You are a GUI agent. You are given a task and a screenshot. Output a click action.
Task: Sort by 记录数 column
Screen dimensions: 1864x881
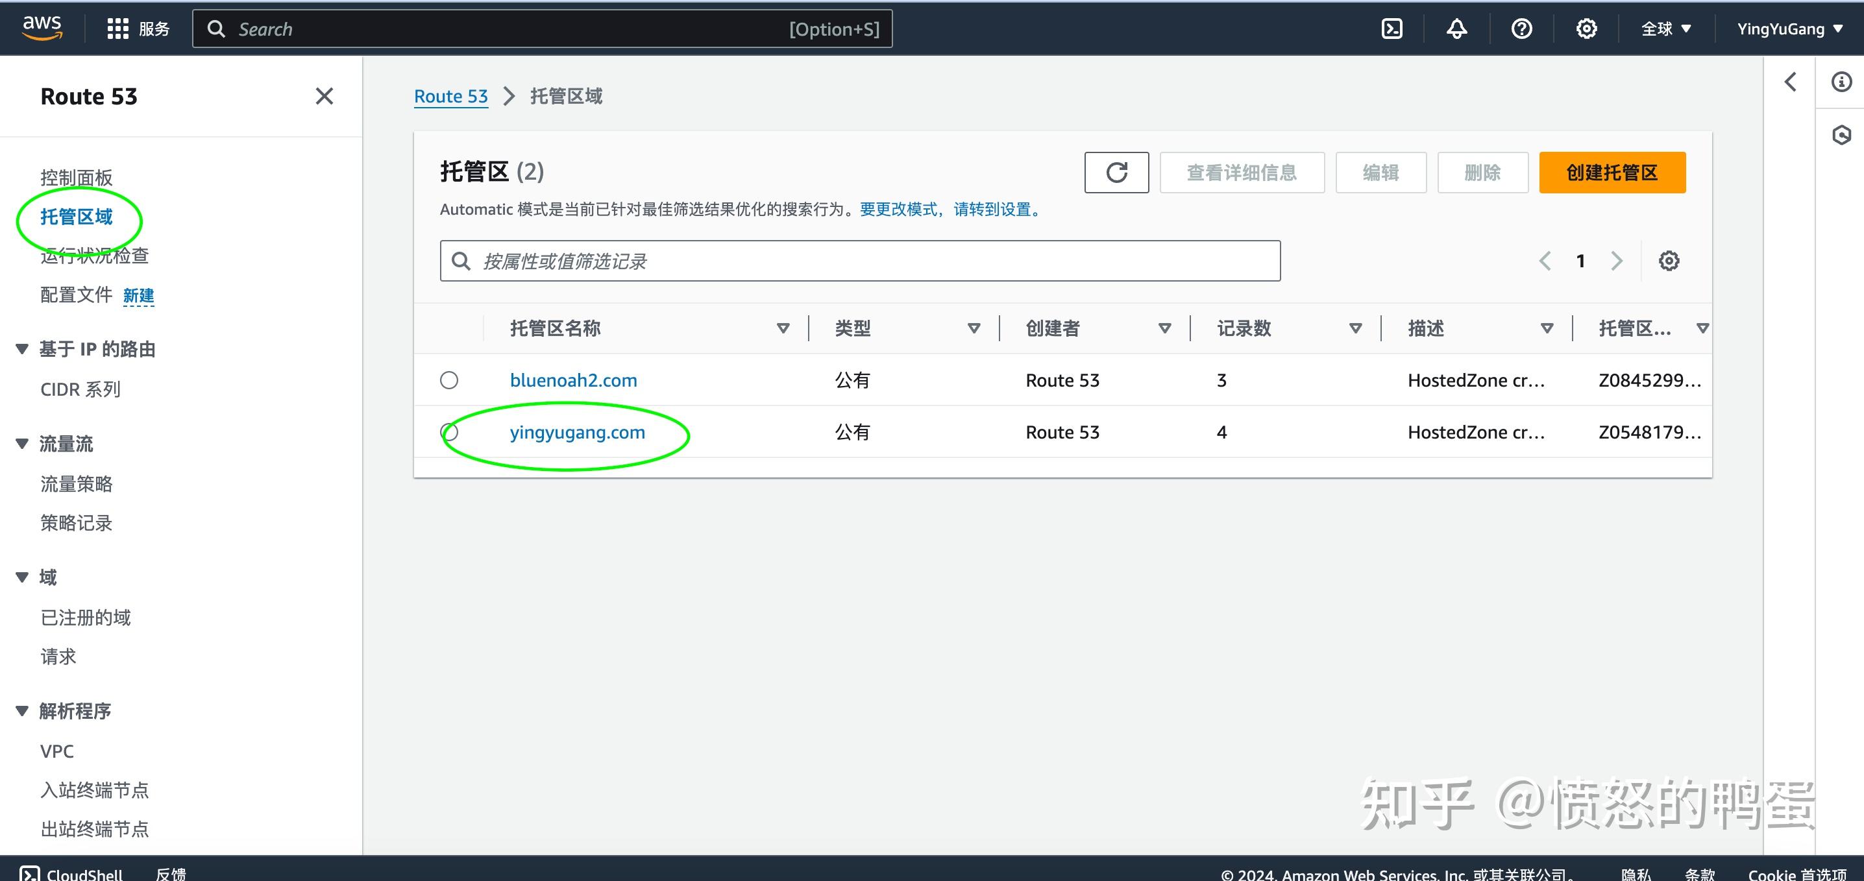pyautogui.click(x=1355, y=328)
